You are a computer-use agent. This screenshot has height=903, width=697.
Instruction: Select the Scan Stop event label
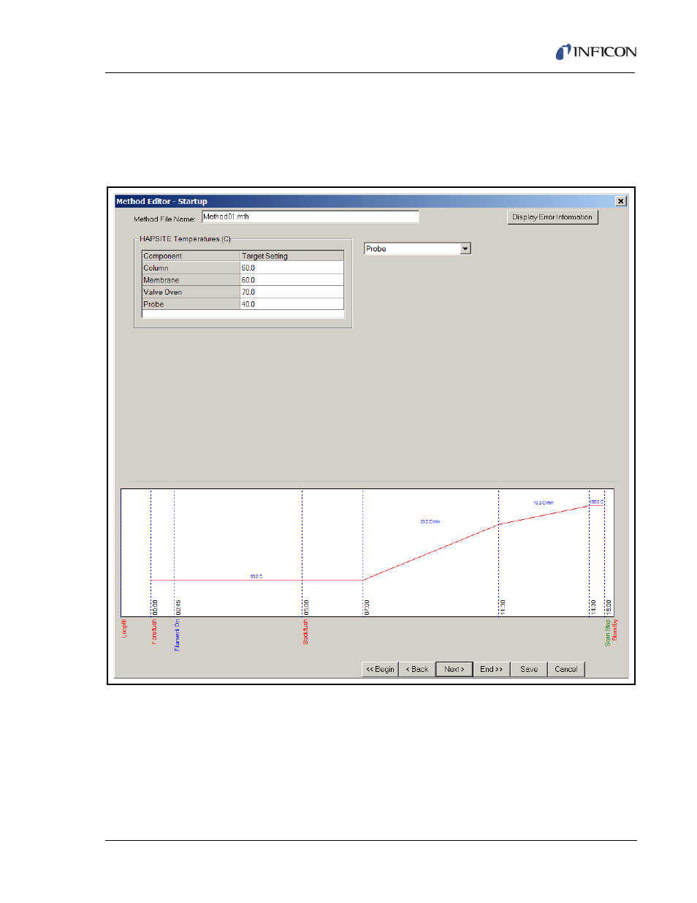607,632
